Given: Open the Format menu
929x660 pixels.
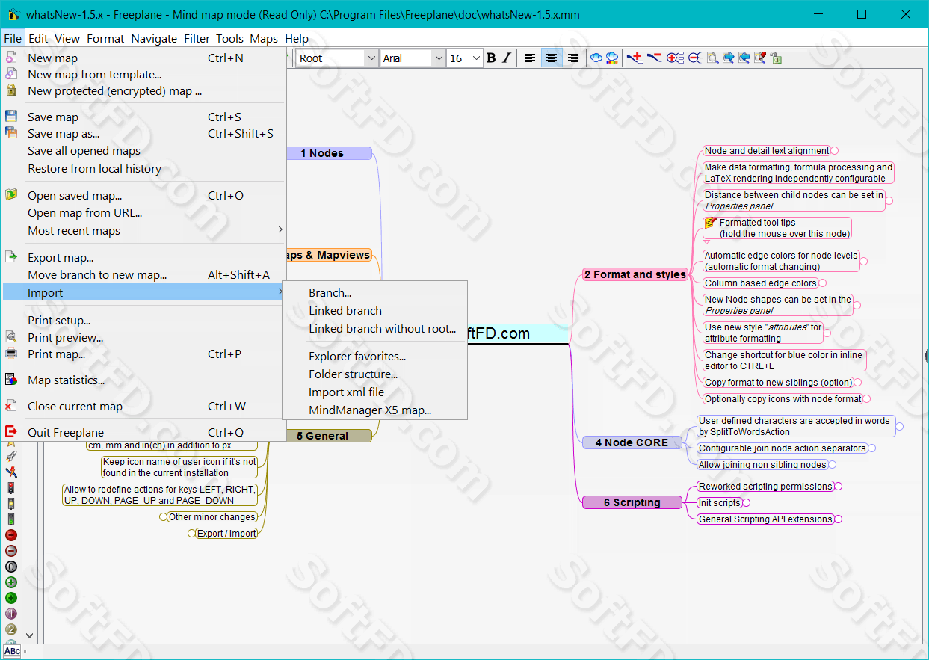Looking at the screenshot, I should pos(105,38).
